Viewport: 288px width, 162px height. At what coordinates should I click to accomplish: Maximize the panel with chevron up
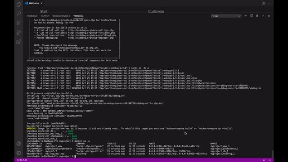[x=263, y=16]
